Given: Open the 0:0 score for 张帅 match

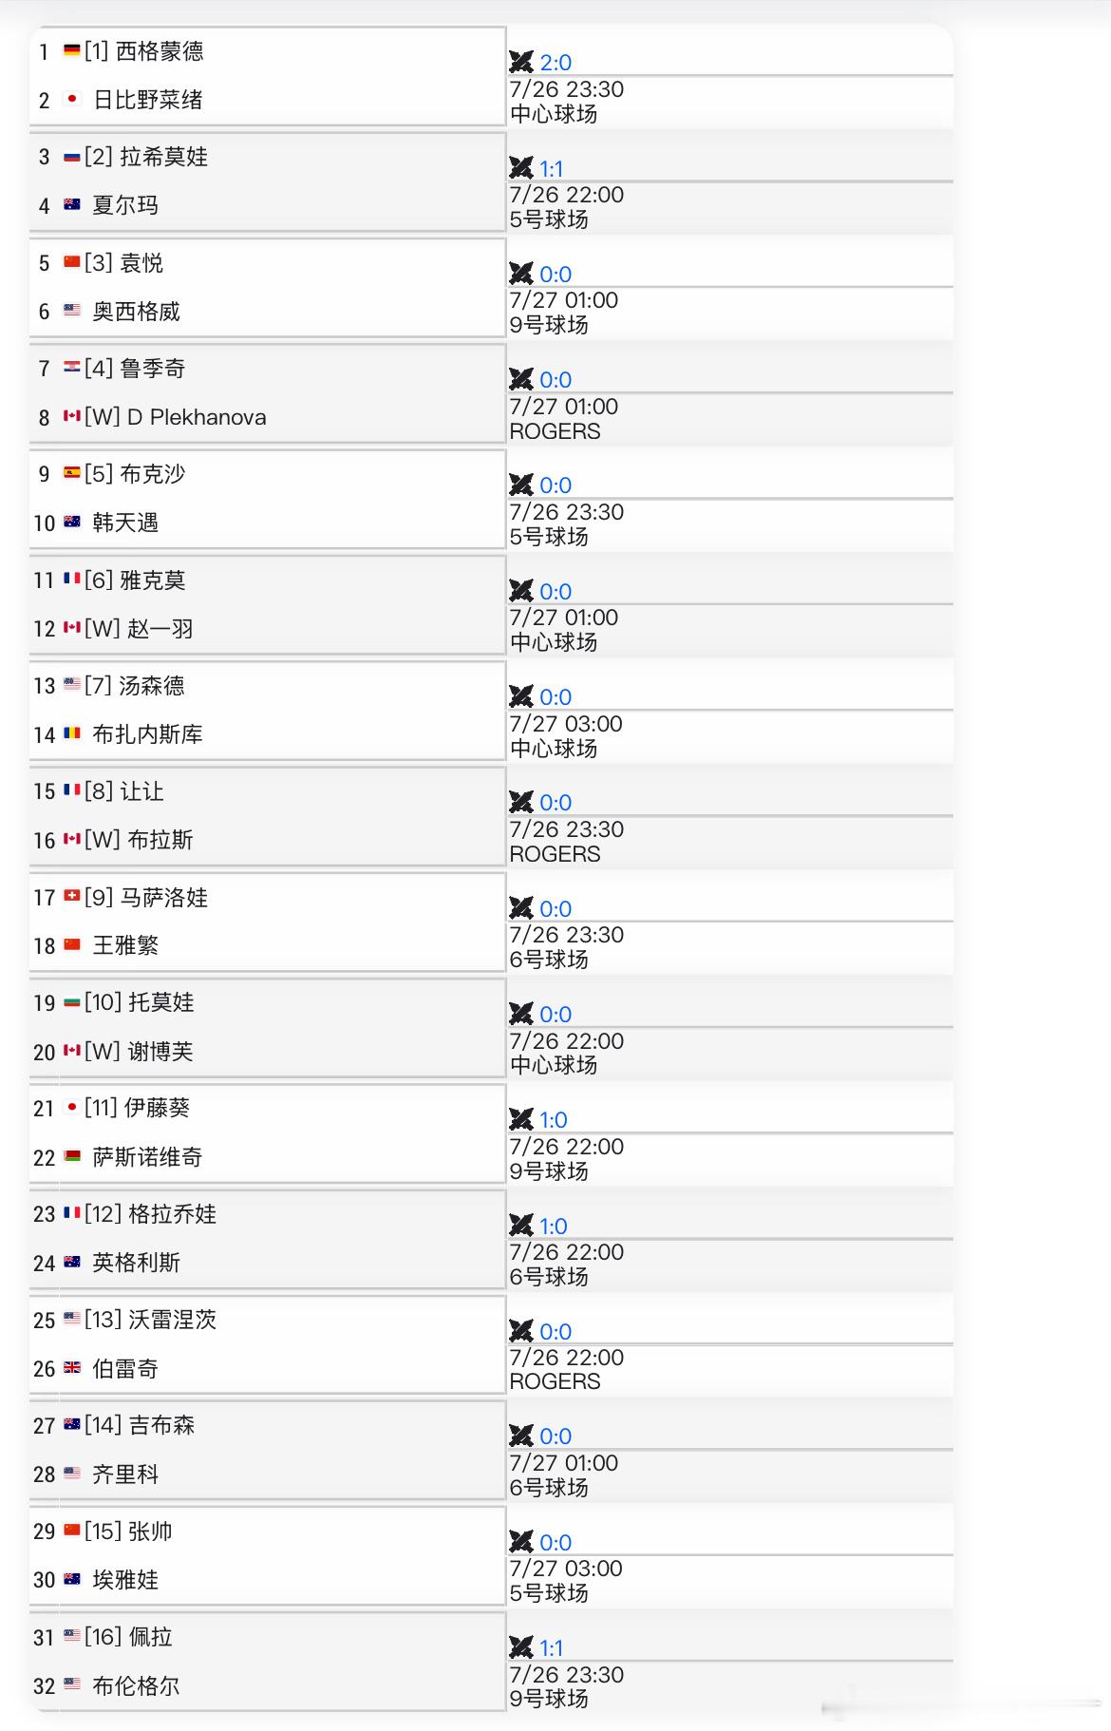Looking at the screenshot, I should 555,1543.
